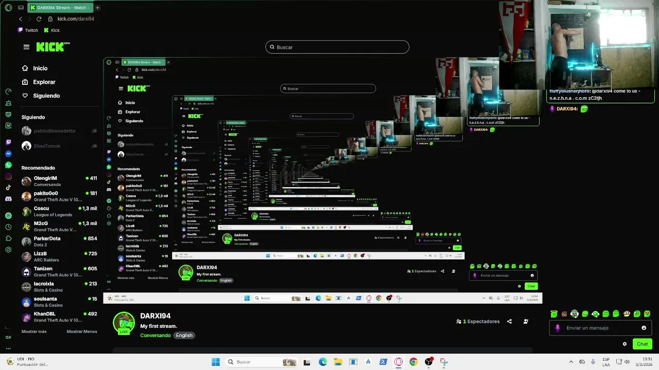Click the English language tag
The width and height of the screenshot is (659, 370).
(184, 336)
